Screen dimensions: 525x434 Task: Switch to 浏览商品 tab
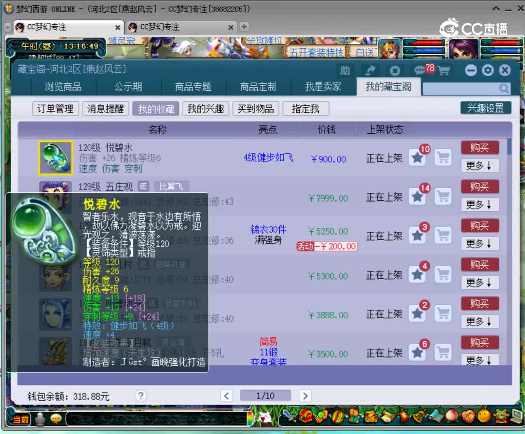tap(63, 87)
